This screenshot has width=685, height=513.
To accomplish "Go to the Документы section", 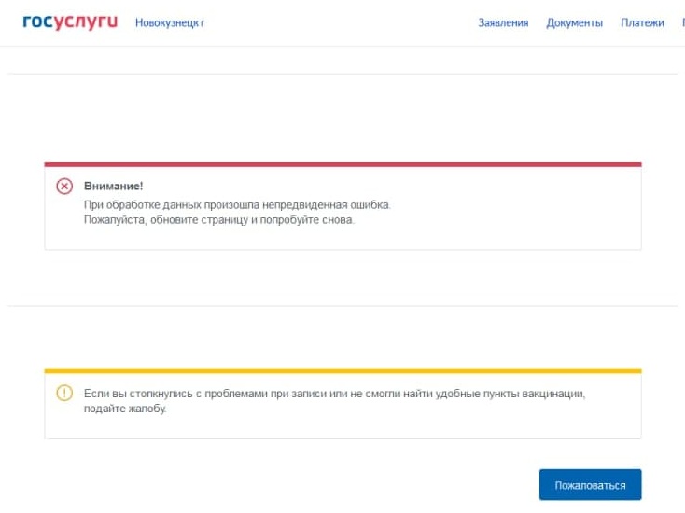I will pos(575,22).
